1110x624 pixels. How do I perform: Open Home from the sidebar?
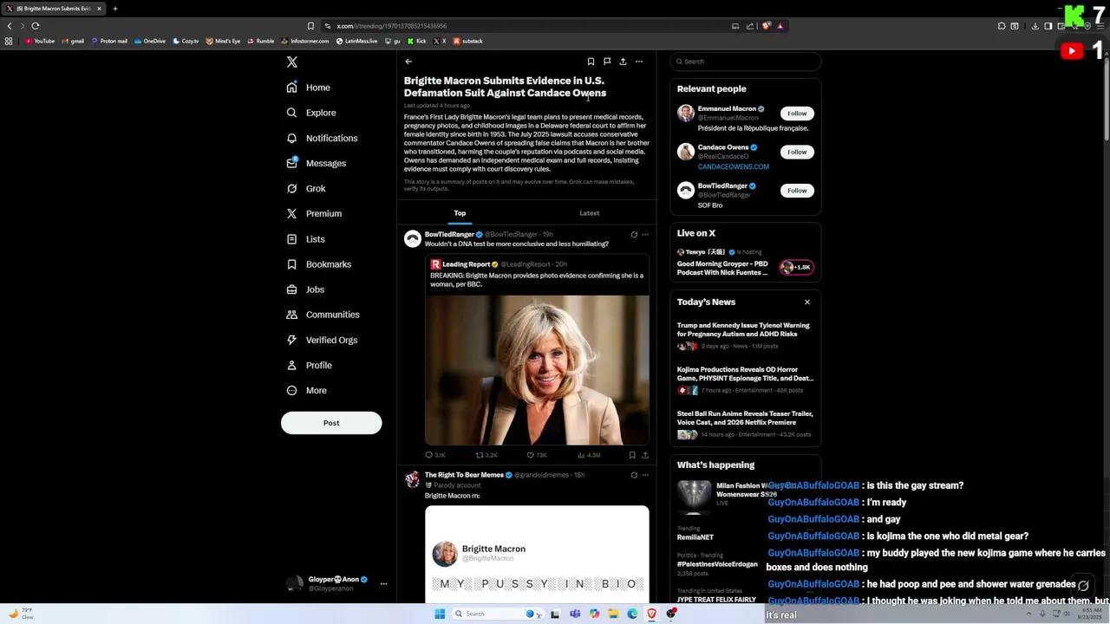[x=308, y=88]
